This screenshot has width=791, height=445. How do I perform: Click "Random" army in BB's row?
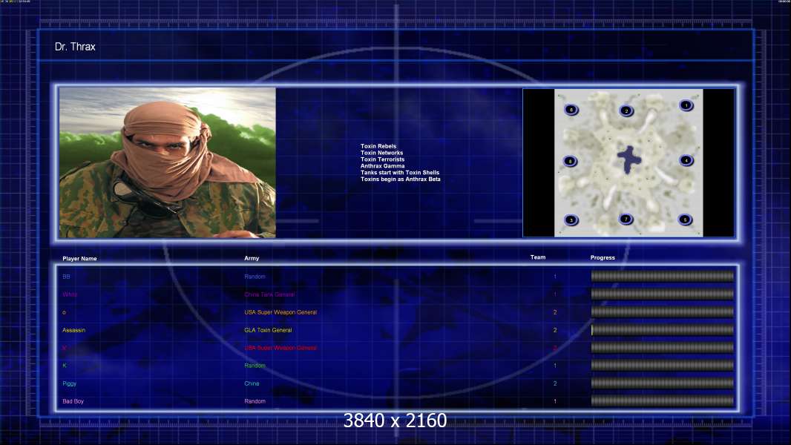[x=255, y=277]
